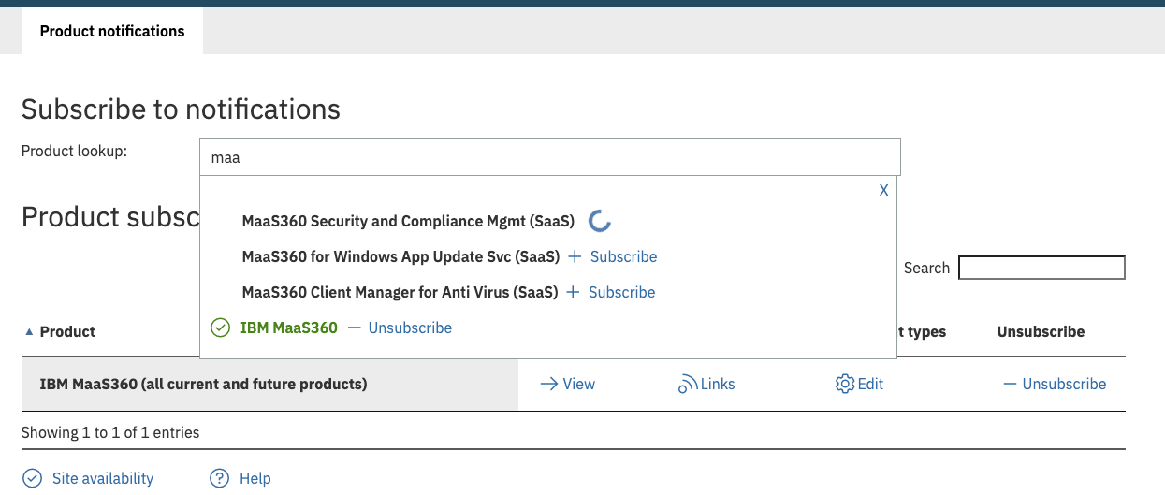Viewport: 1165px width, 495px height.
Task: Select the IBM MaaS360 lookup result
Action: click(289, 328)
